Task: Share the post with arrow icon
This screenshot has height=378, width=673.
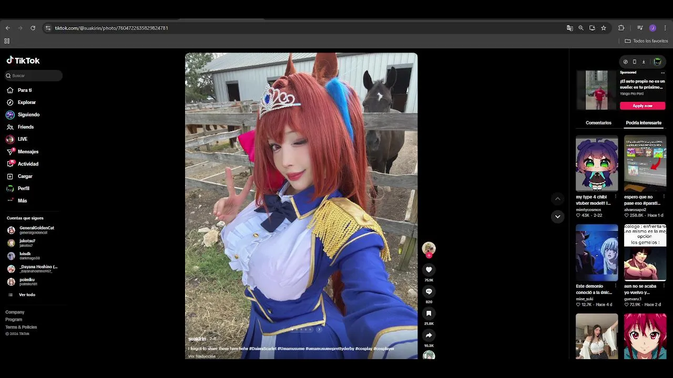Action: (x=429, y=335)
